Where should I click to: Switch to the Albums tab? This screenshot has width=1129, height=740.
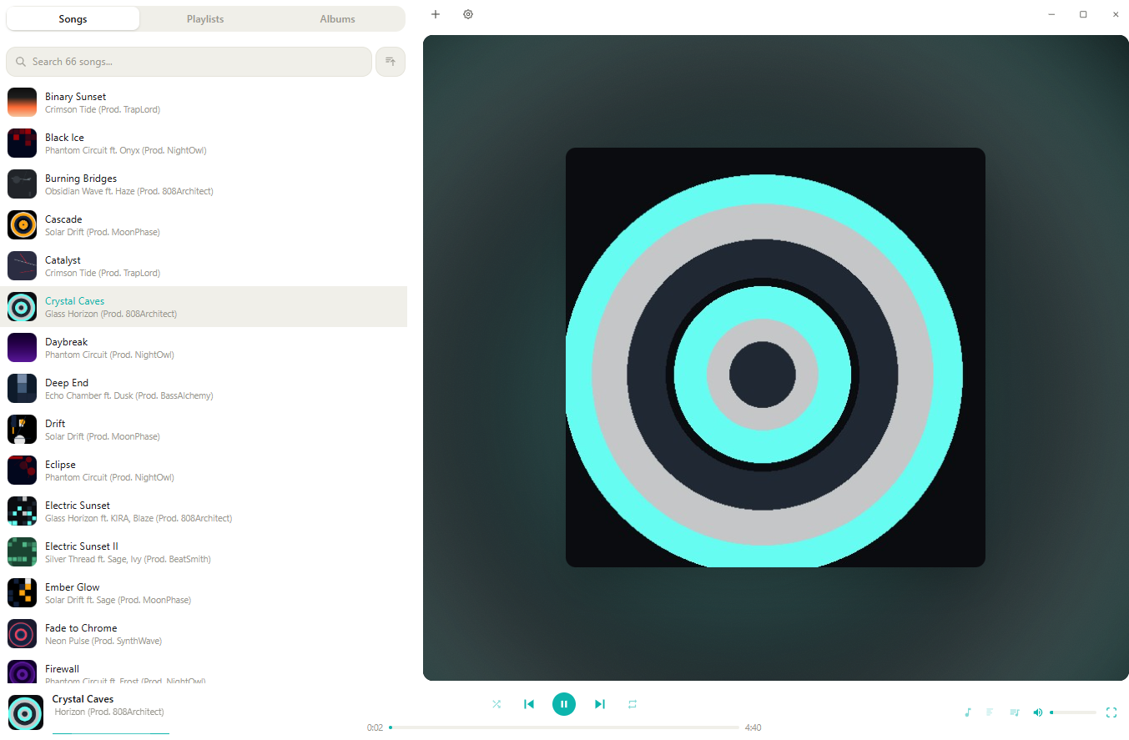[337, 18]
